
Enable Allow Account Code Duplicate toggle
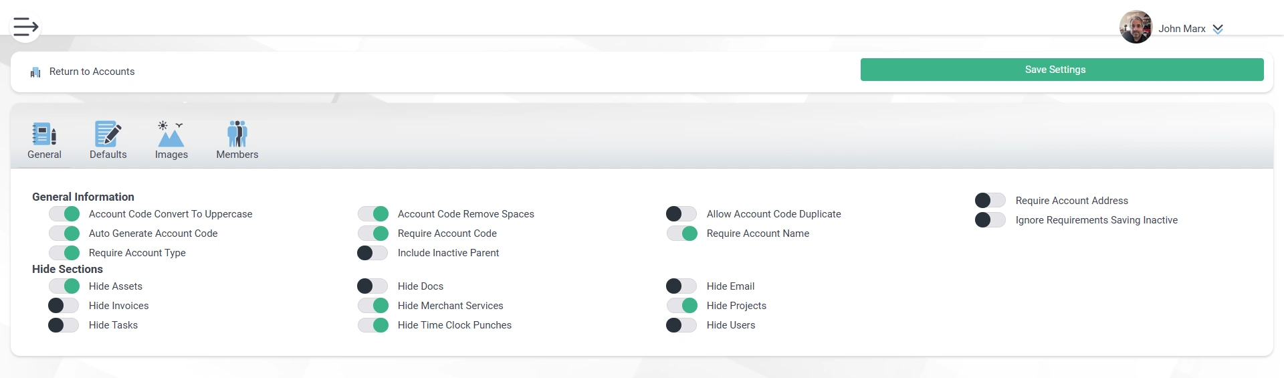point(681,213)
